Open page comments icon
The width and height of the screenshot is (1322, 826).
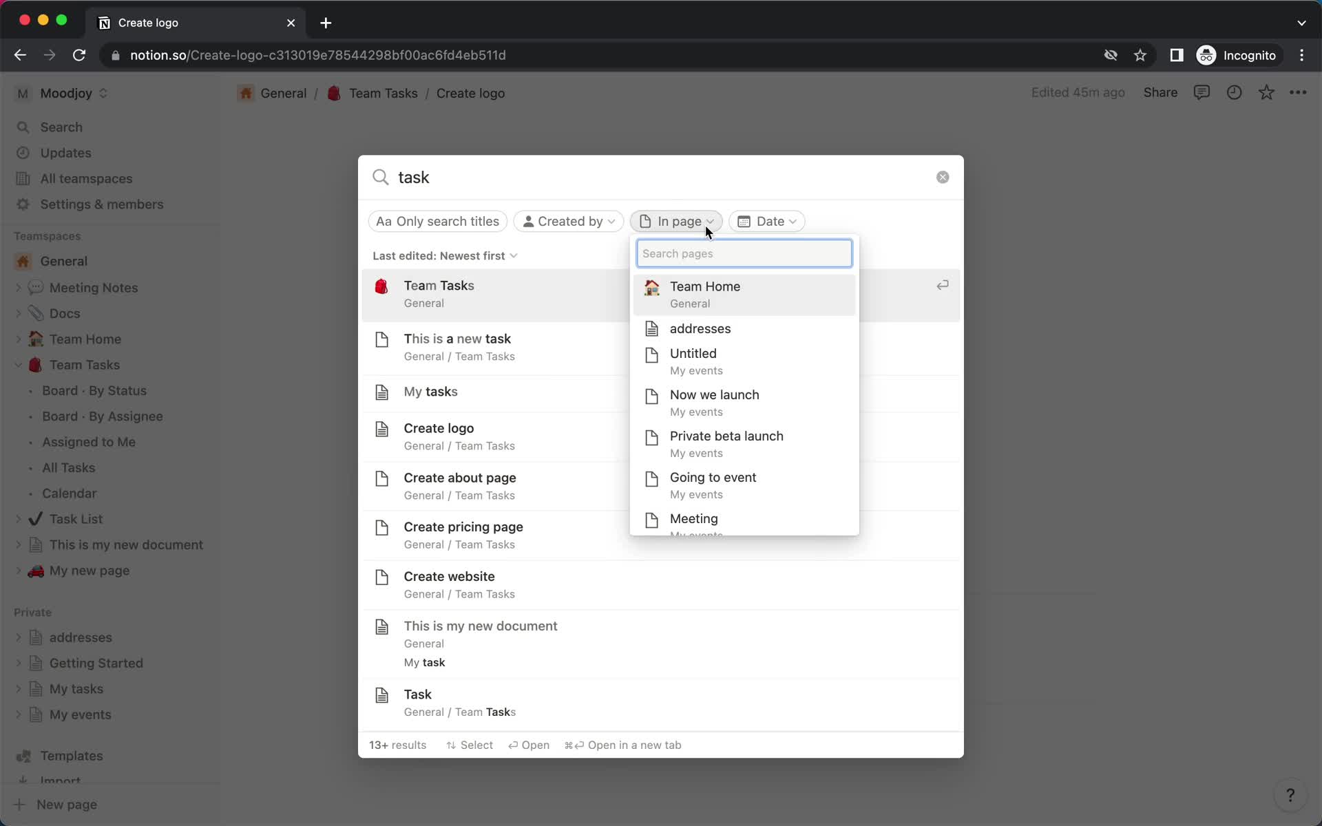tap(1202, 92)
